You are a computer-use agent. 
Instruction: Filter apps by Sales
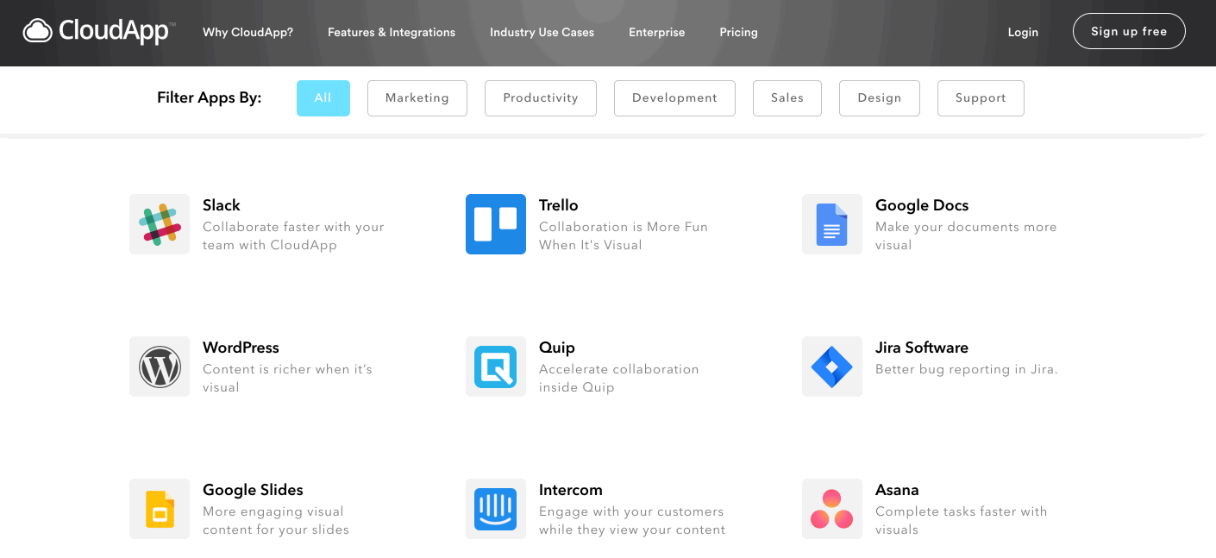pyautogui.click(x=787, y=98)
